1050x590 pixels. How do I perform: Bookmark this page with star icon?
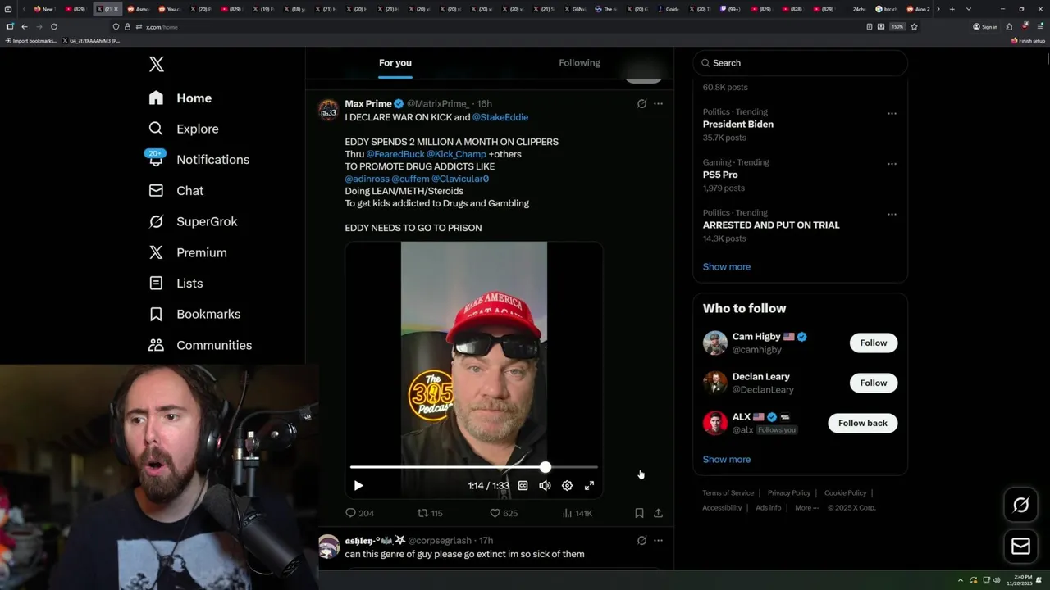914,27
